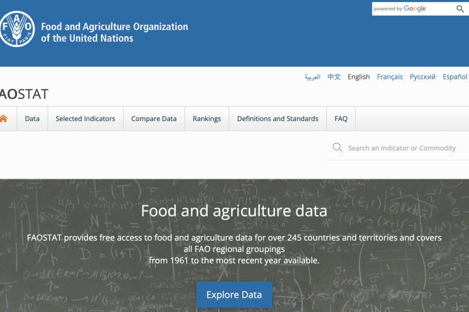Switch language to Chinese
469x312 pixels.
(x=334, y=77)
